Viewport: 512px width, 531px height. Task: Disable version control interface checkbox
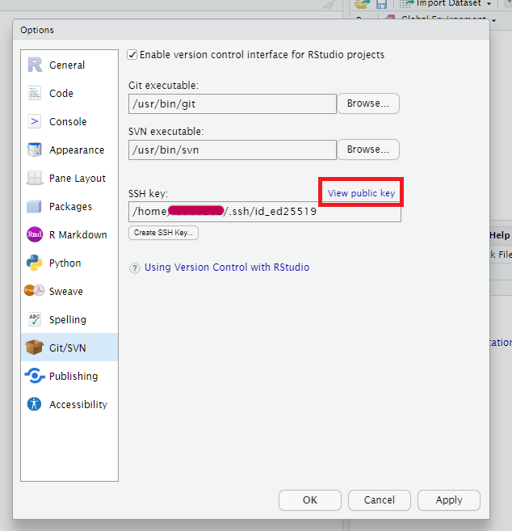pos(132,55)
